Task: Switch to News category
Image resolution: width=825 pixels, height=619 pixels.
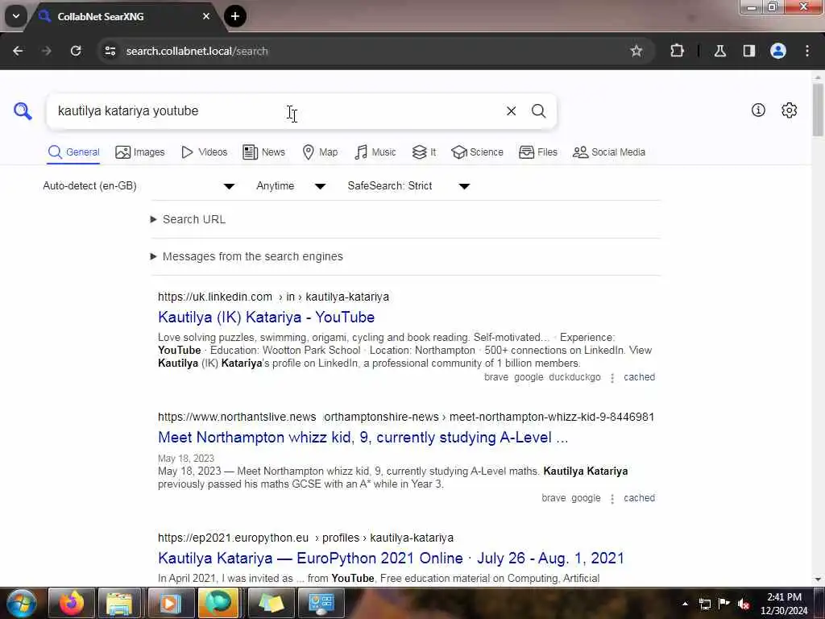Action: 263,152
